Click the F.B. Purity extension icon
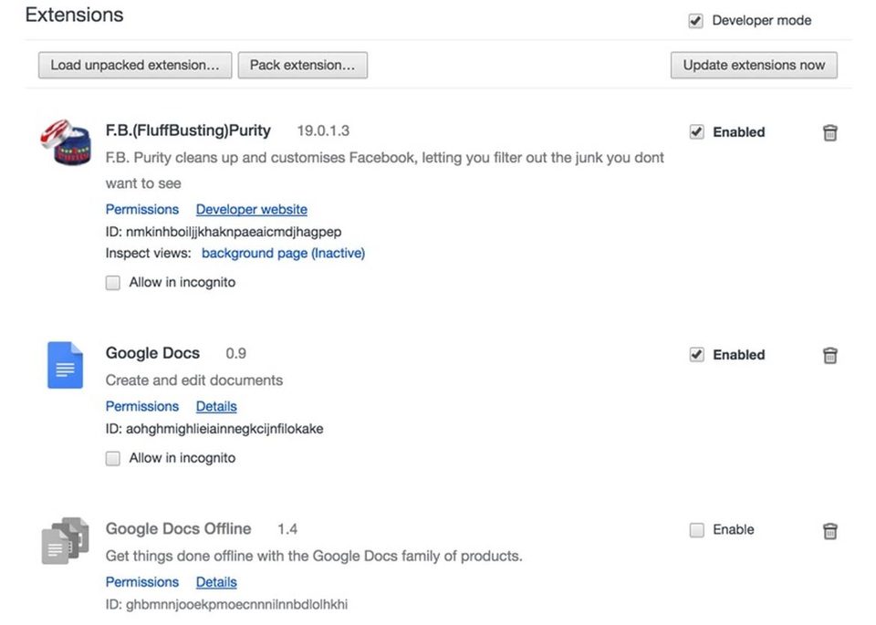876x625 pixels. (x=66, y=141)
